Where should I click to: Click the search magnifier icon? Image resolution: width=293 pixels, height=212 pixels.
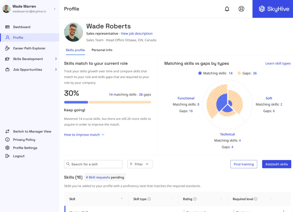coord(68,164)
